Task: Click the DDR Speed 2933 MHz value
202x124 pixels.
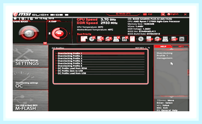Action: (x=109, y=23)
